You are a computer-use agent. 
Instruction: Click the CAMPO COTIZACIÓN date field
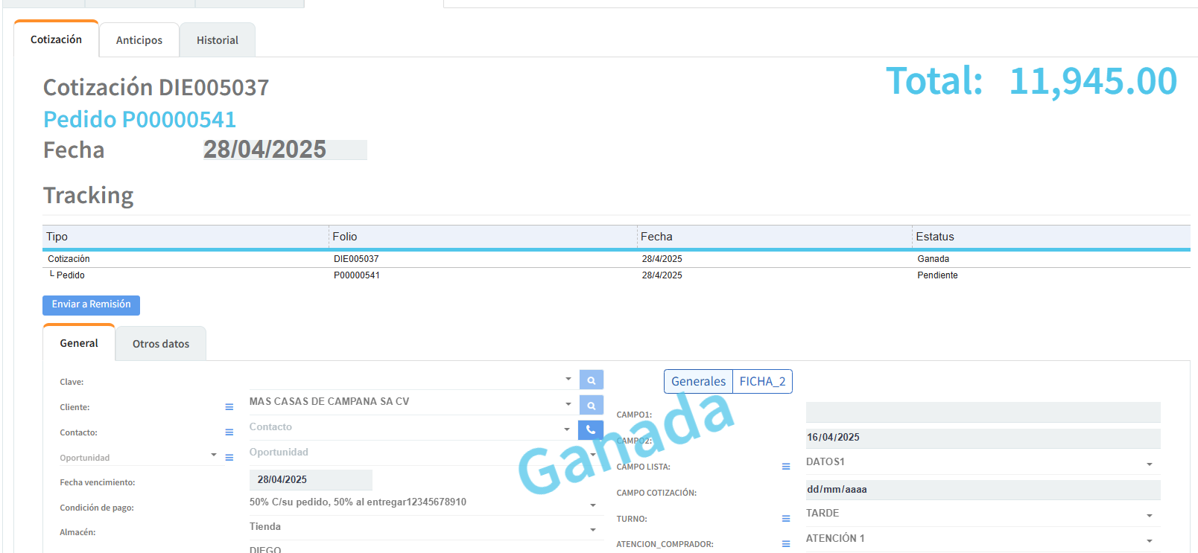click(982, 490)
